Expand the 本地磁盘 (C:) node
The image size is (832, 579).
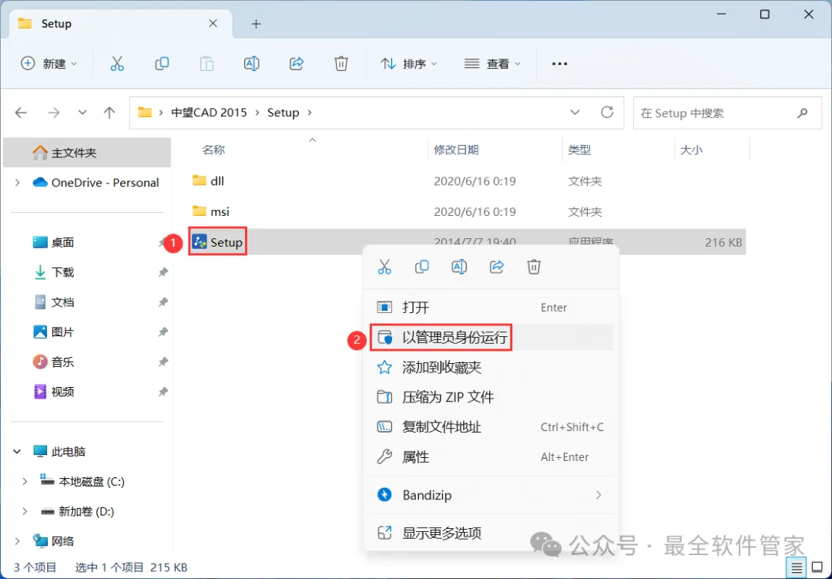pyautogui.click(x=25, y=481)
